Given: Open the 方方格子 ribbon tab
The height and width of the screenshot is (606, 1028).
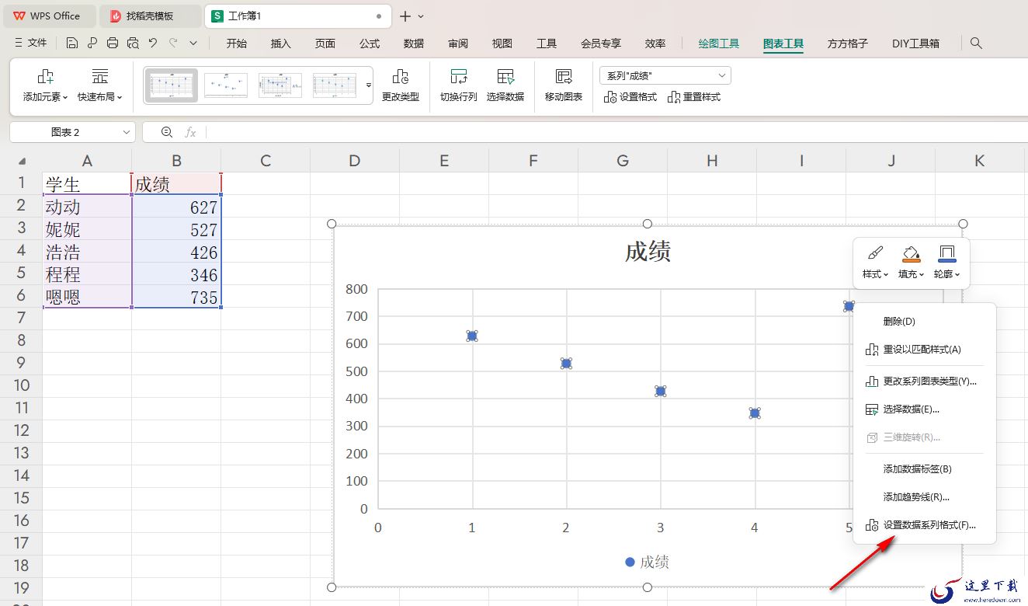Looking at the screenshot, I should [848, 44].
